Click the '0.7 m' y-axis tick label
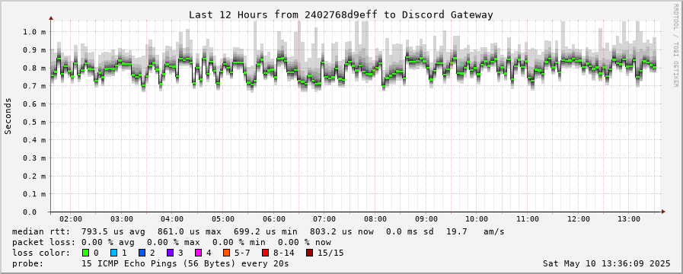Viewport: 683px width, 274px height. [34, 86]
